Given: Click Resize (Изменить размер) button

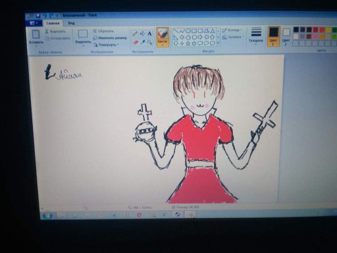Looking at the screenshot, I should [110, 38].
